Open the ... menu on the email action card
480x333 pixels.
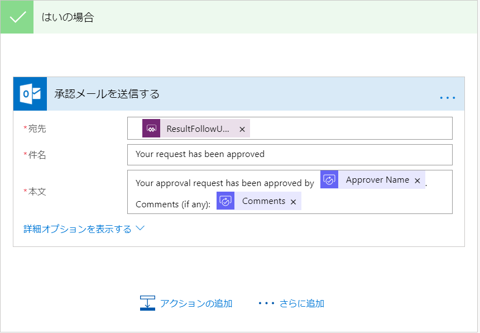(x=447, y=97)
